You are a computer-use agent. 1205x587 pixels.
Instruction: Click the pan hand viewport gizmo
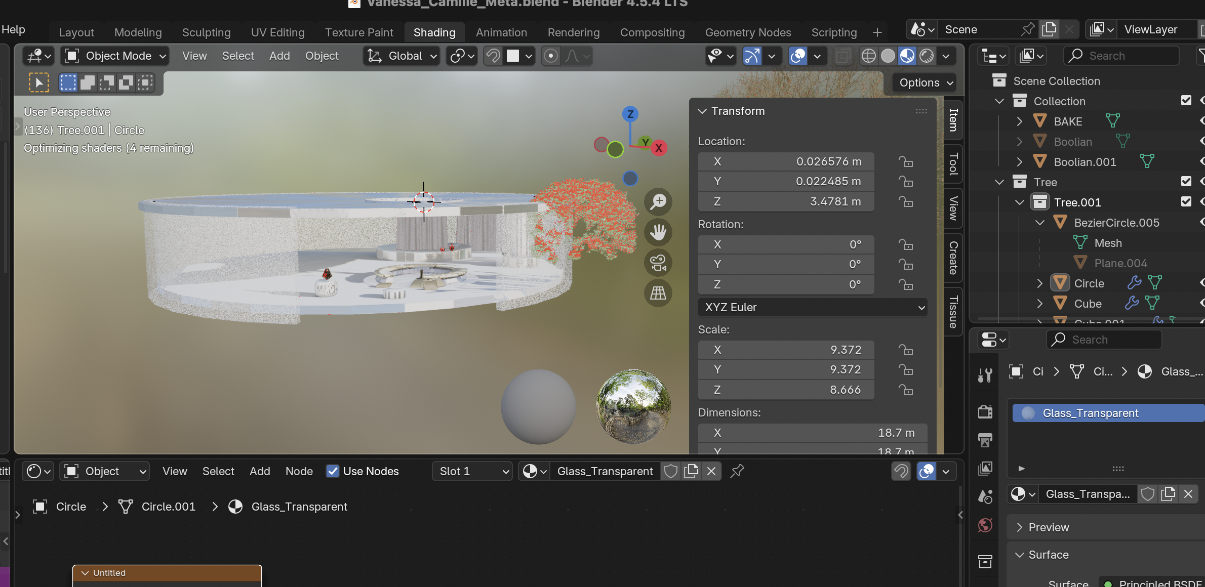click(658, 232)
